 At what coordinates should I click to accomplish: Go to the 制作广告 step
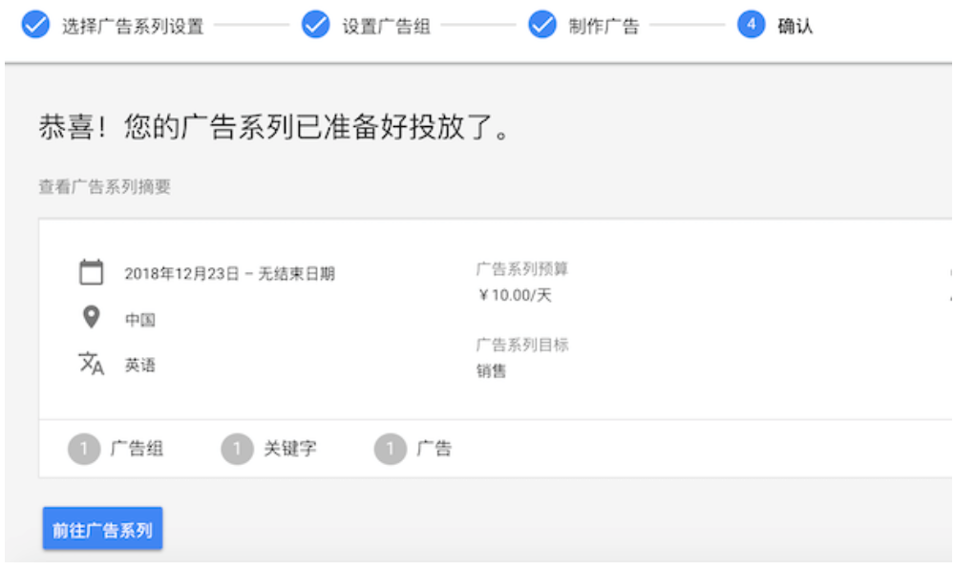point(604,26)
